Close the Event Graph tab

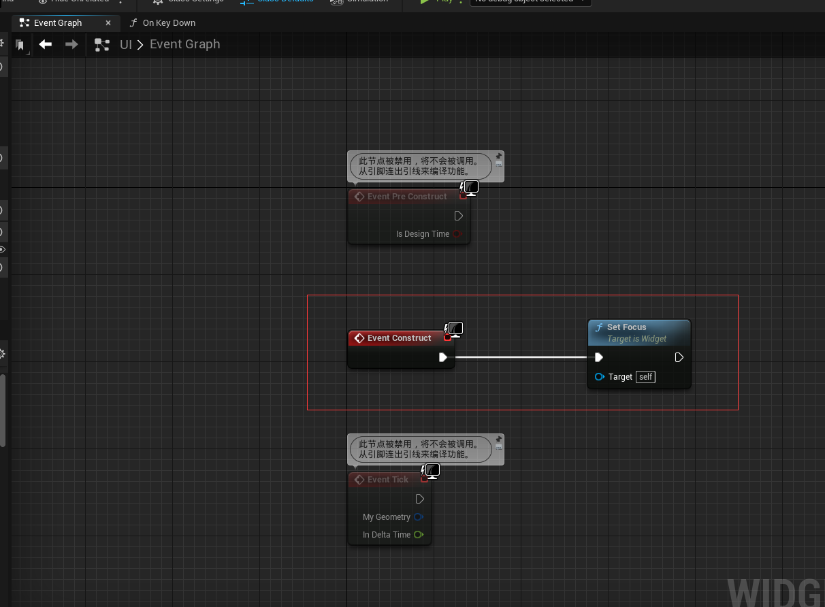108,23
